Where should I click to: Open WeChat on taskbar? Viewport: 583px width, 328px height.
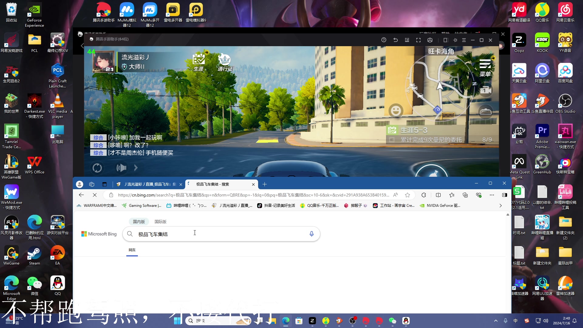[393, 321]
